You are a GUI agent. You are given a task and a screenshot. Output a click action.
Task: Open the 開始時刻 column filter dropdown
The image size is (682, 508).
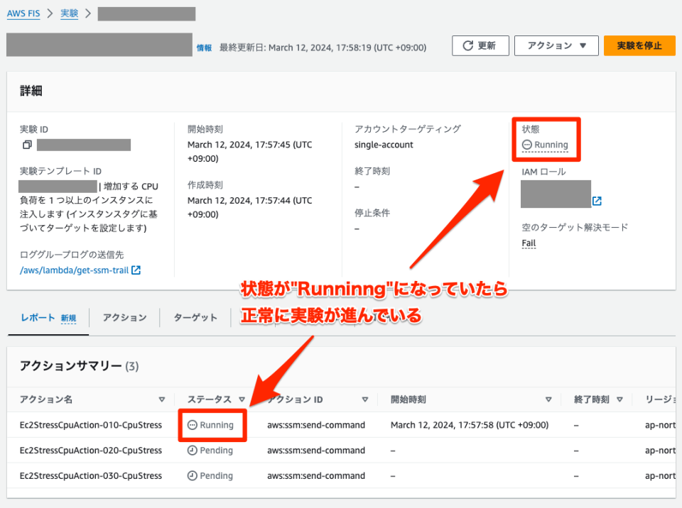(547, 399)
